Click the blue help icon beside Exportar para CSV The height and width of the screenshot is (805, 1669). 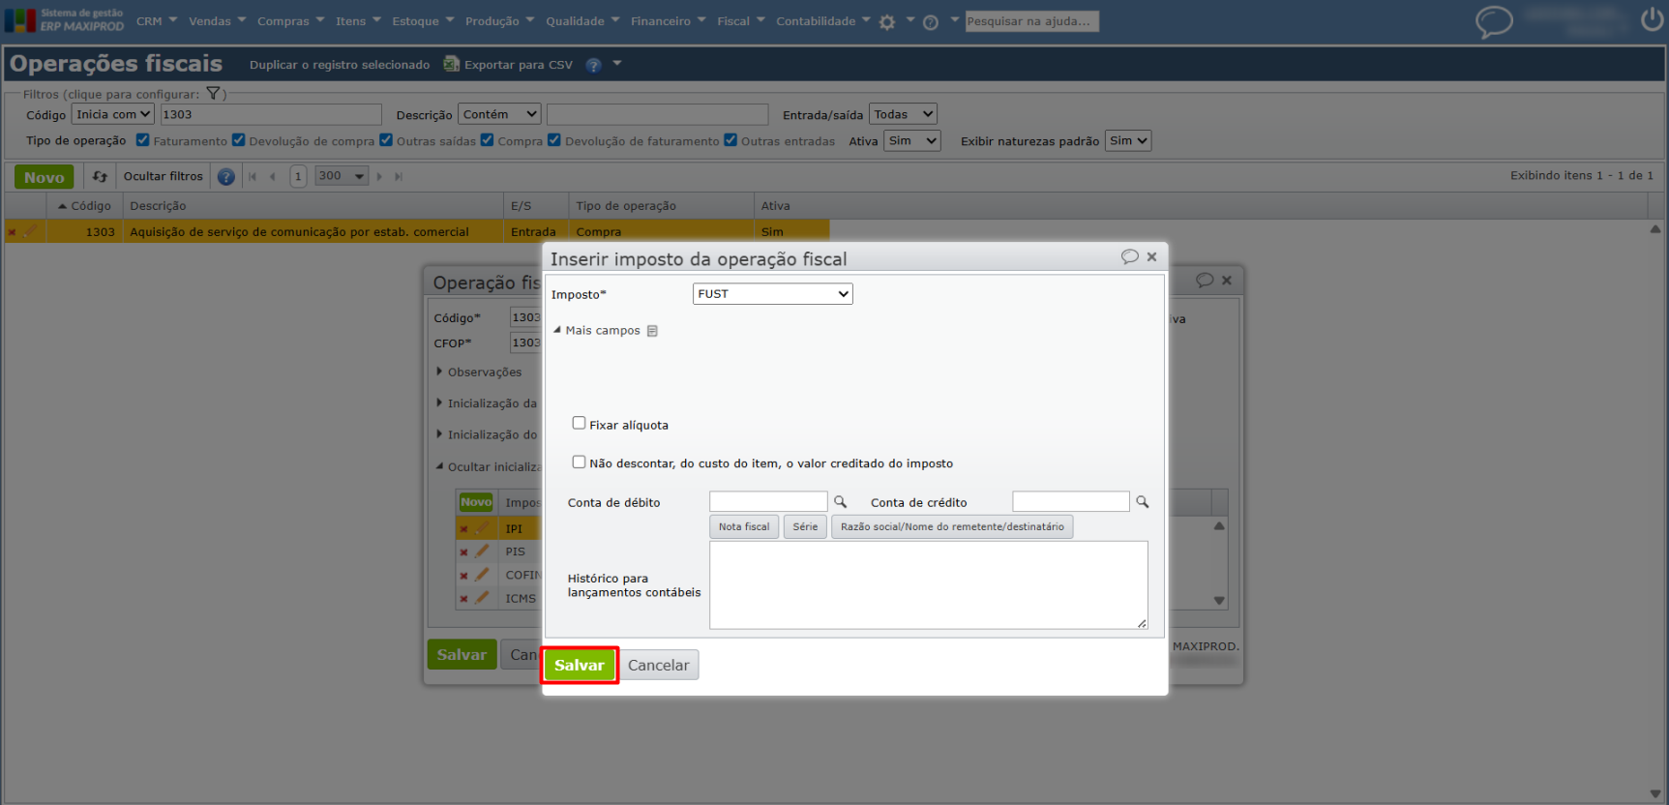(593, 65)
